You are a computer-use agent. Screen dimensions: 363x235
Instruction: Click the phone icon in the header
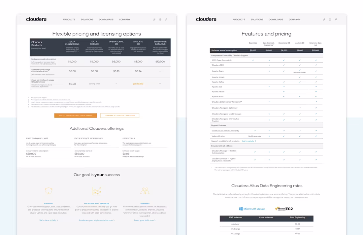[x=154, y=19]
